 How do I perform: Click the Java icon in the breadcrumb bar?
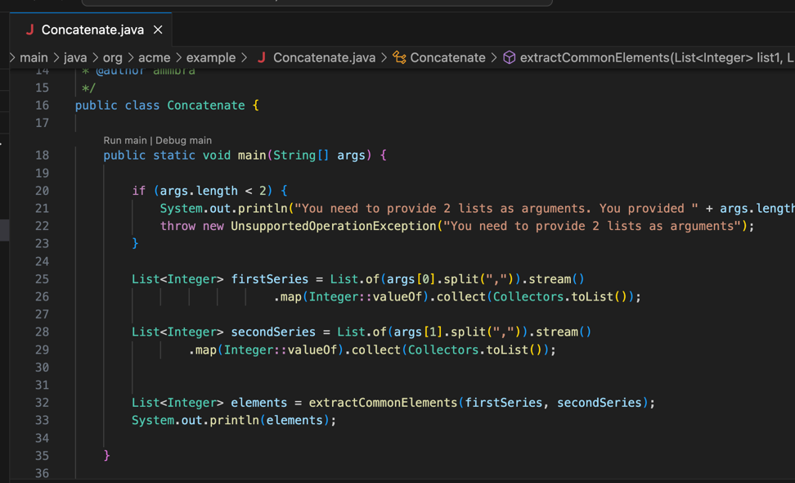pos(262,57)
